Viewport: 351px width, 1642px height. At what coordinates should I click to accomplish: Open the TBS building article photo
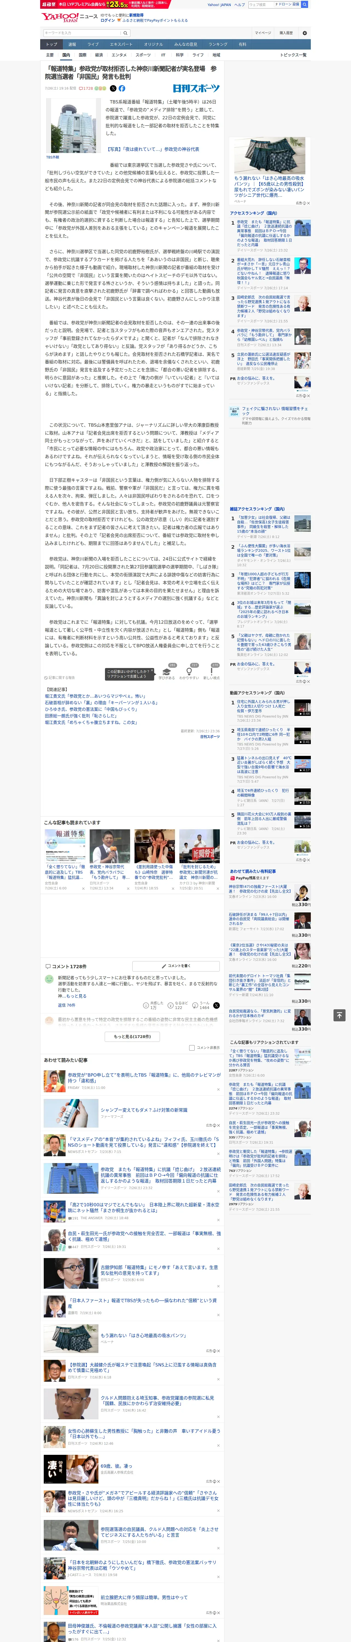[x=73, y=125]
